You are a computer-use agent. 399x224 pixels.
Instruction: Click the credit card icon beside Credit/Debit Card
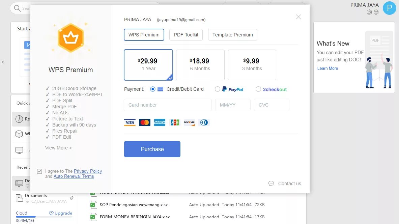(160, 89)
